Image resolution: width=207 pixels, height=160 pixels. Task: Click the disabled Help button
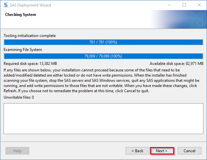pyautogui.click(x=17, y=151)
